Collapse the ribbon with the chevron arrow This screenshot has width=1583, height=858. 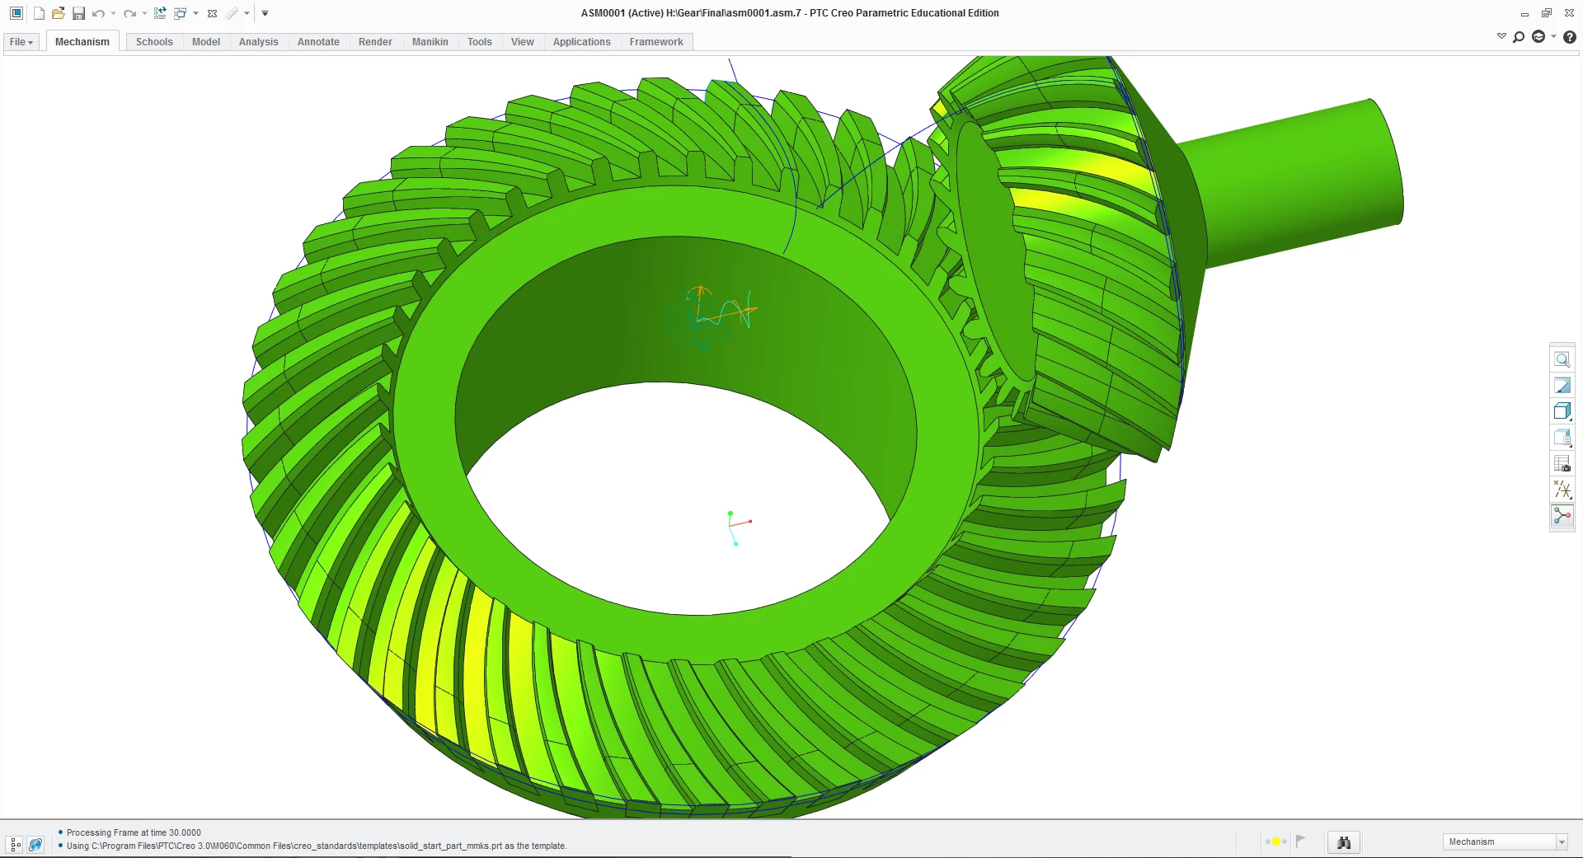[x=1501, y=36]
